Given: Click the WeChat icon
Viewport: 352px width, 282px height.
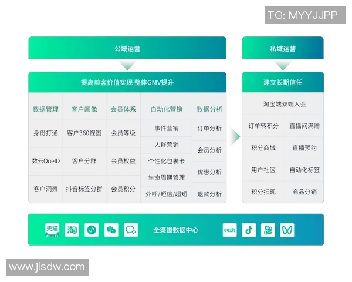Looking at the screenshot, I should pos(111,230).
